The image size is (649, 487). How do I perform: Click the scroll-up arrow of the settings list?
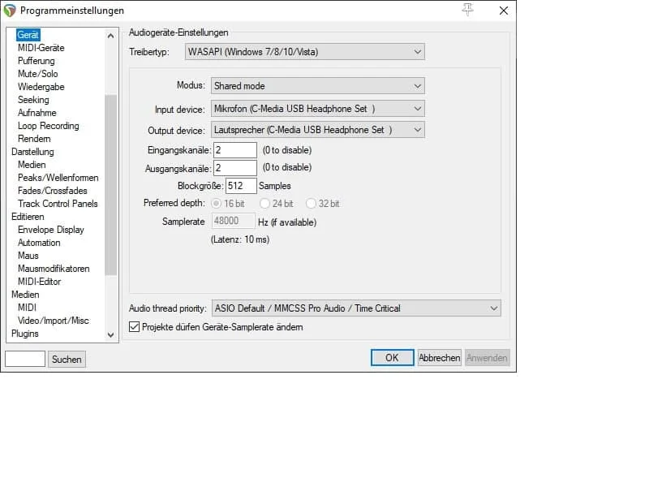click(110, 36)
